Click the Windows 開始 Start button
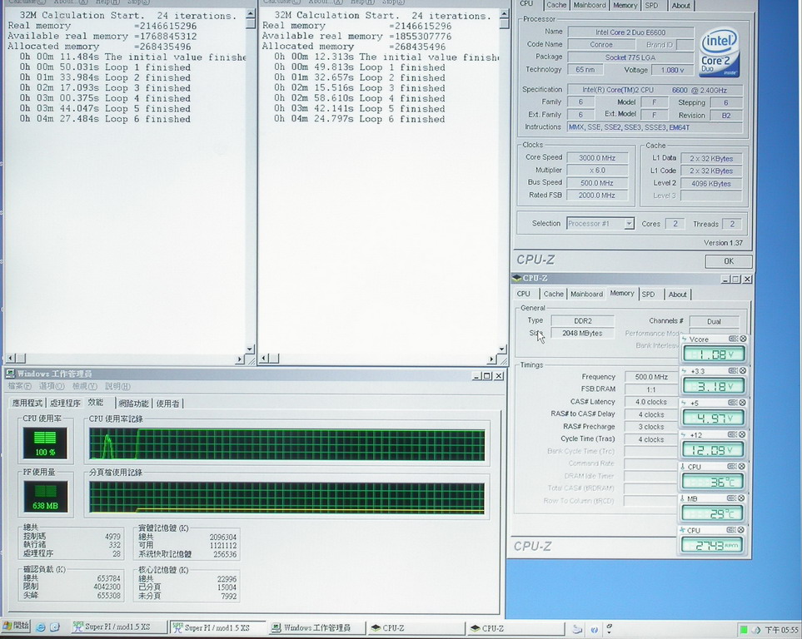802x639 pixels. pyautogui.click(x=15, y=626)
